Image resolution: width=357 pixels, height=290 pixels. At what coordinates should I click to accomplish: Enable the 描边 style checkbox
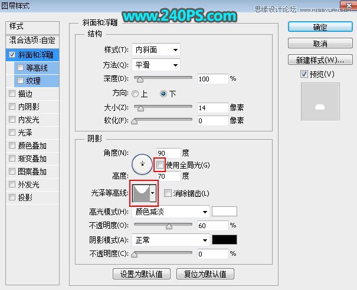tap(12, 94)
